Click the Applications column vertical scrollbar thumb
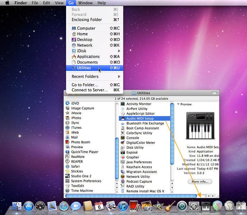 [x=117, y=158]
